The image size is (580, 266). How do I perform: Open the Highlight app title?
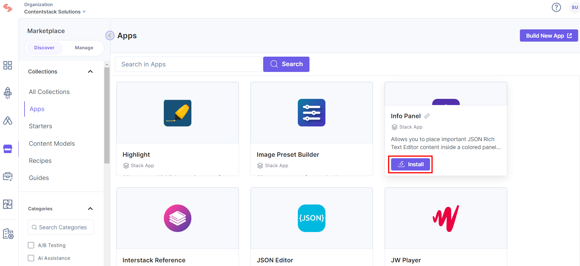136,155
